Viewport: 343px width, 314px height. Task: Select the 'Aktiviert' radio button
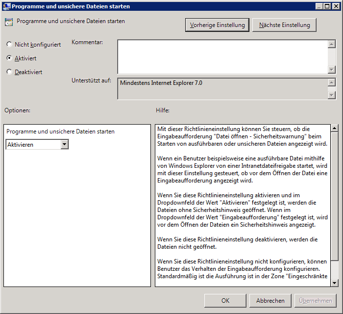9,58
